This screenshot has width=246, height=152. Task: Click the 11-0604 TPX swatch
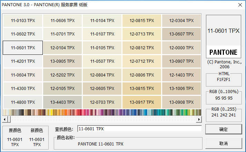[x=23, y=75]
